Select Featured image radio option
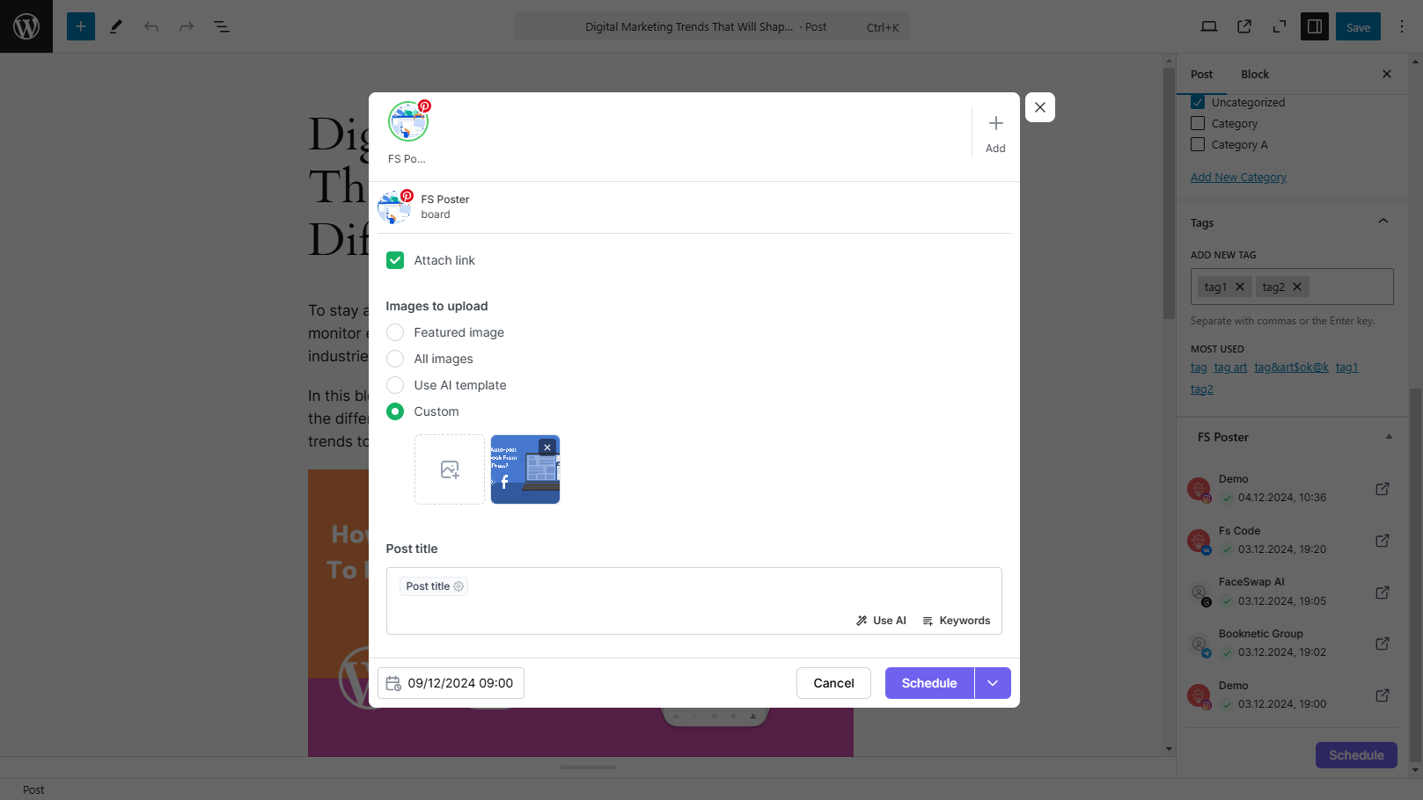This screenshot has height=800, width=1423. [395, 332]
